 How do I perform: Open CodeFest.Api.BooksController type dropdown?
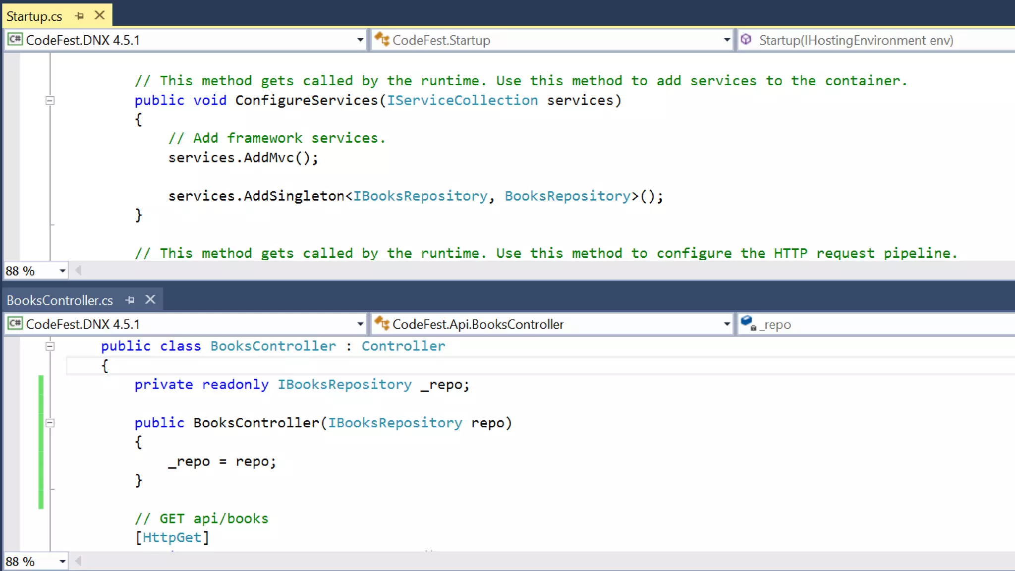point(727,324)
